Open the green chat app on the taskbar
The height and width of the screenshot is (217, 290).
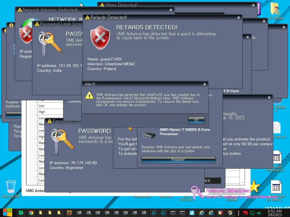point(21,213)
